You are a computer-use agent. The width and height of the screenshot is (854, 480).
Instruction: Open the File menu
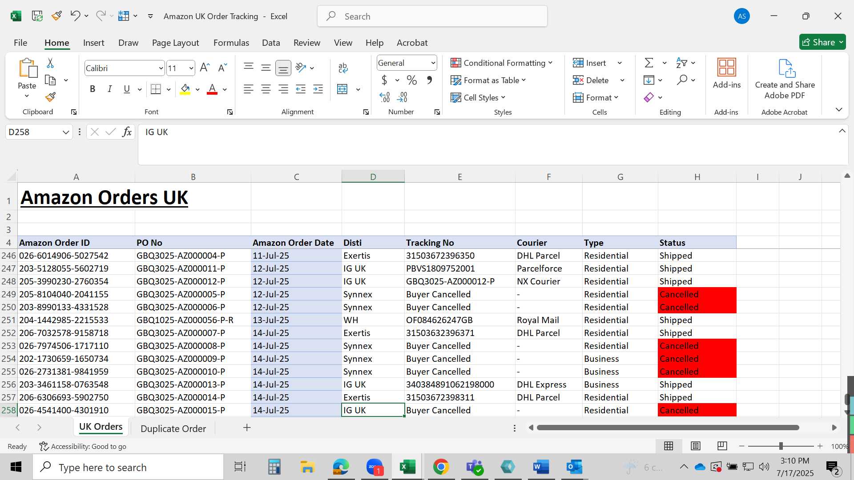(x=20, y=43)
